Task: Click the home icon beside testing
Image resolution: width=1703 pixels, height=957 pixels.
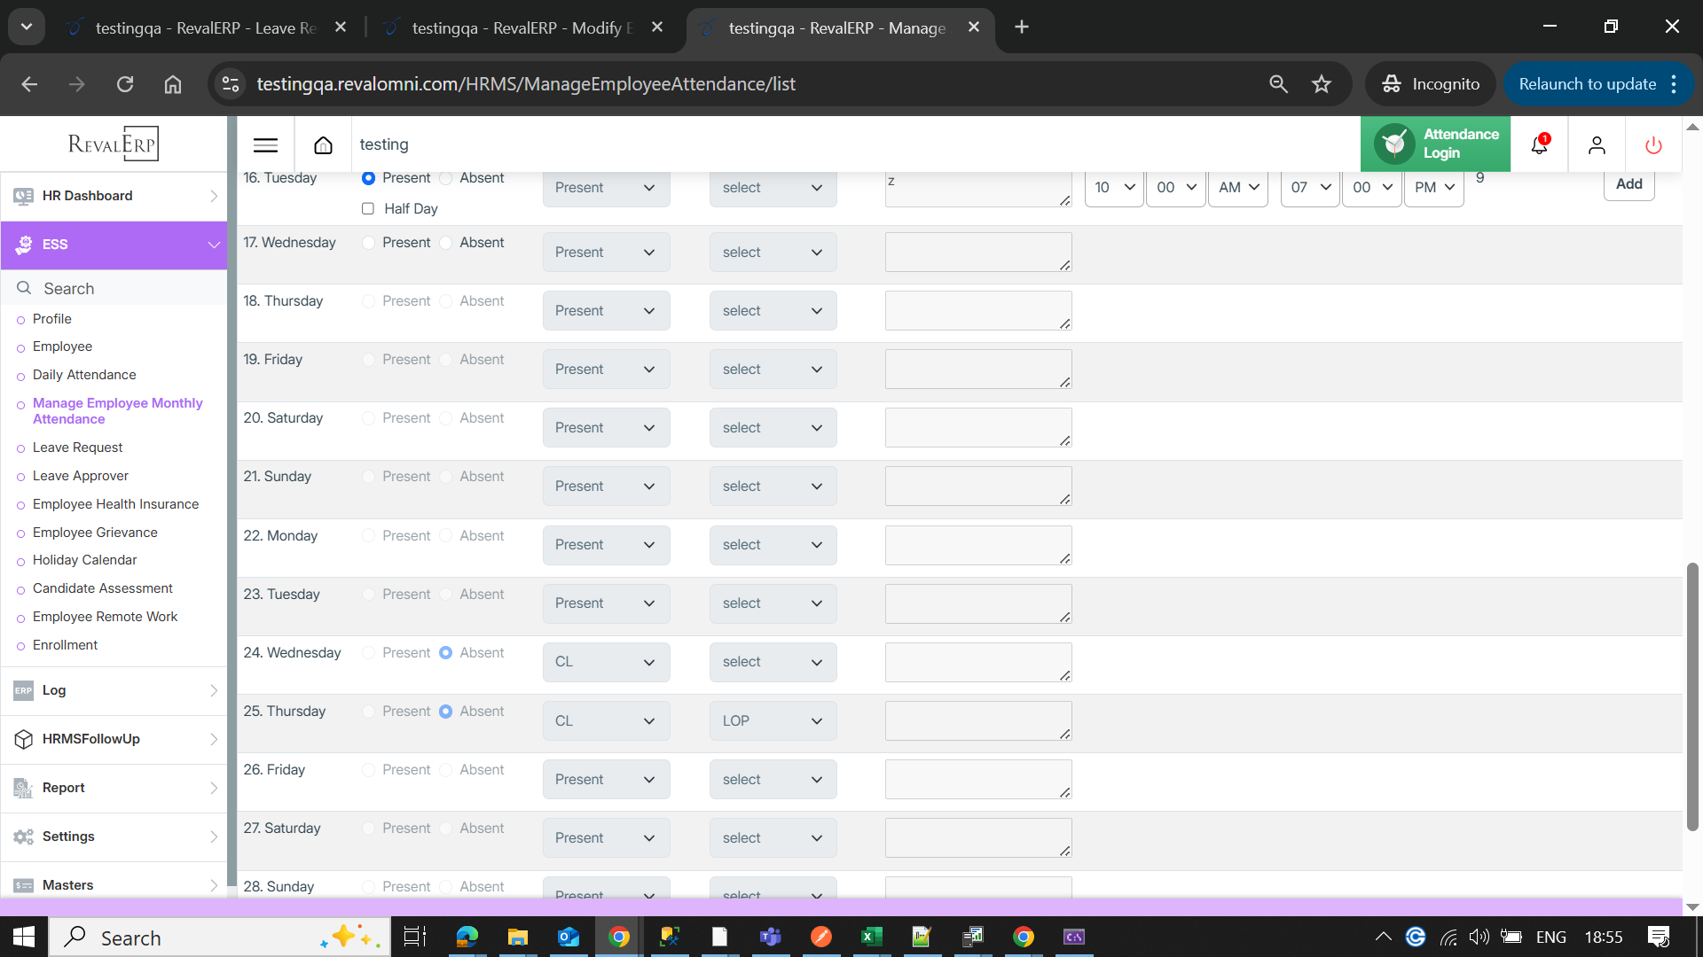Action: point(323,145)
